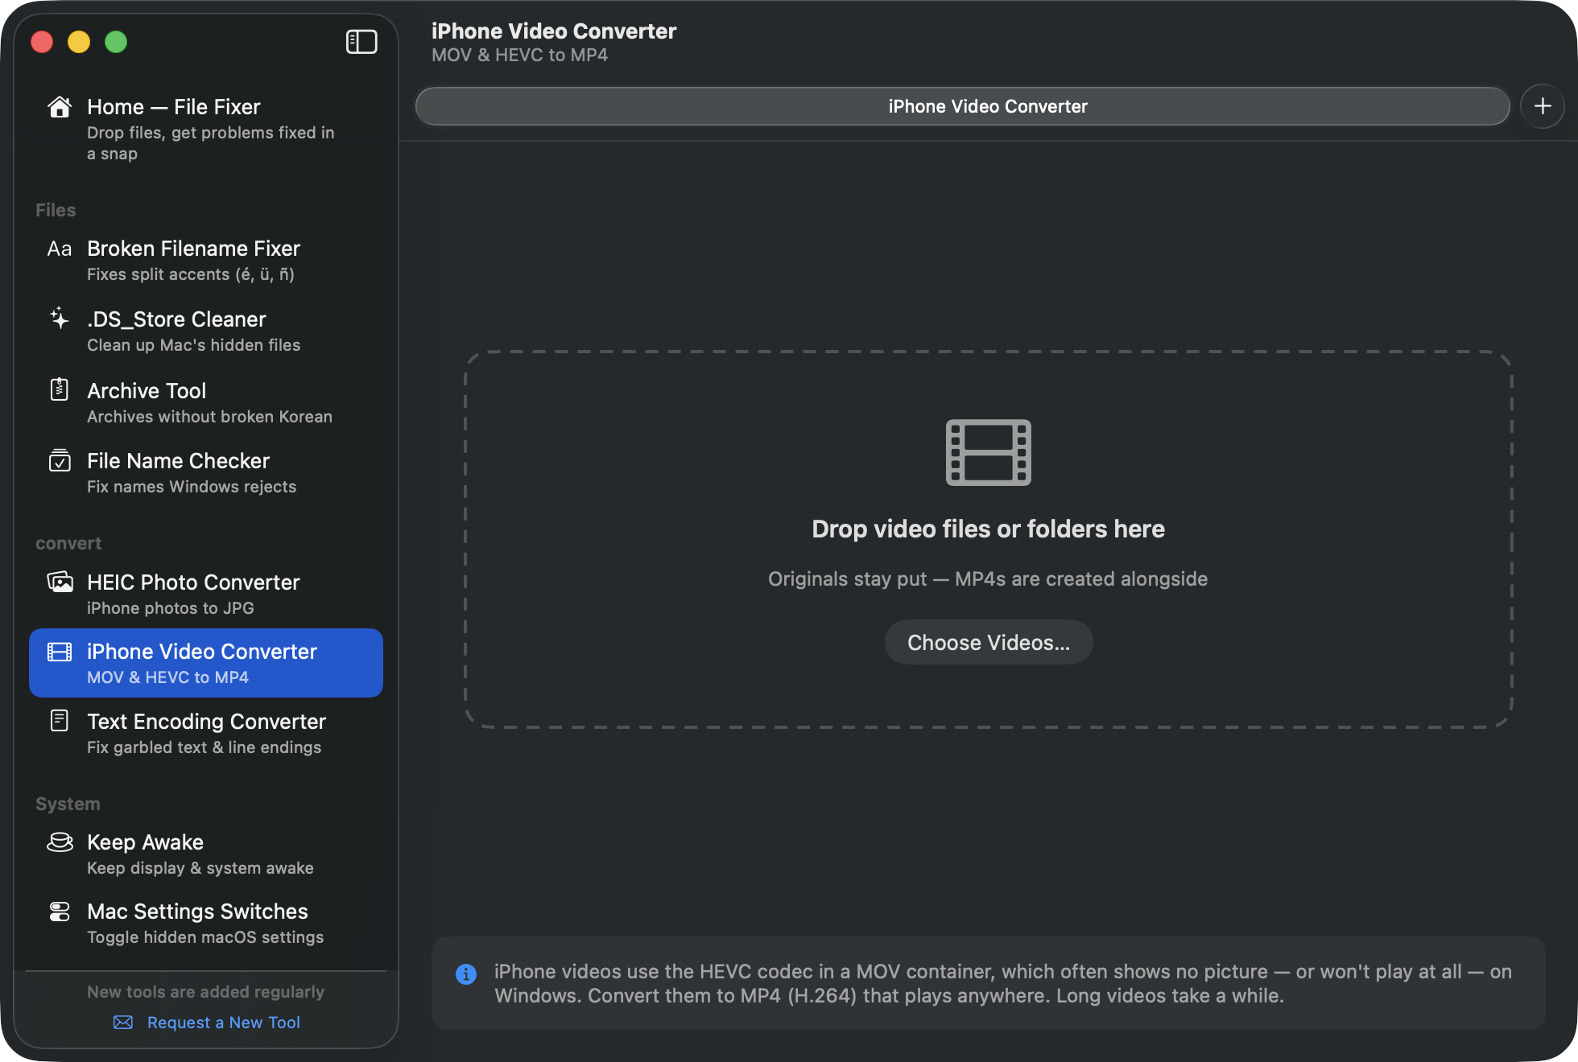Click the envelope icon beside Request a New Tool
Screen dimensions: 1578x1062
click(123, 1023)
